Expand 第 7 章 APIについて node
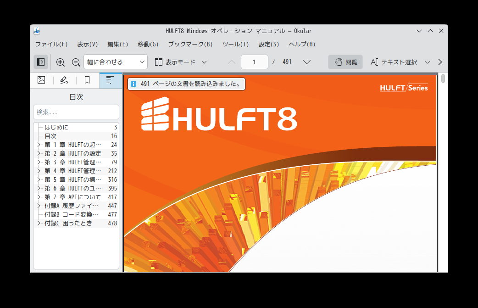This screenshot has width=478, height=308. pyautogui.click(x=39, y=197)
